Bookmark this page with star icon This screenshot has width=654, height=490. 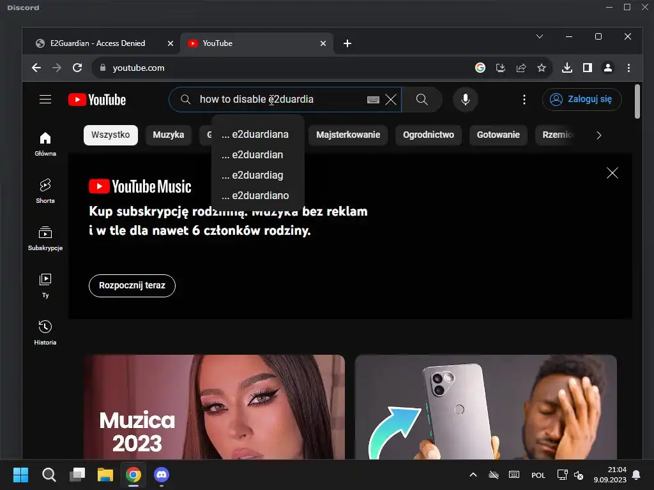pyautogui.click(x=542, y=68)
